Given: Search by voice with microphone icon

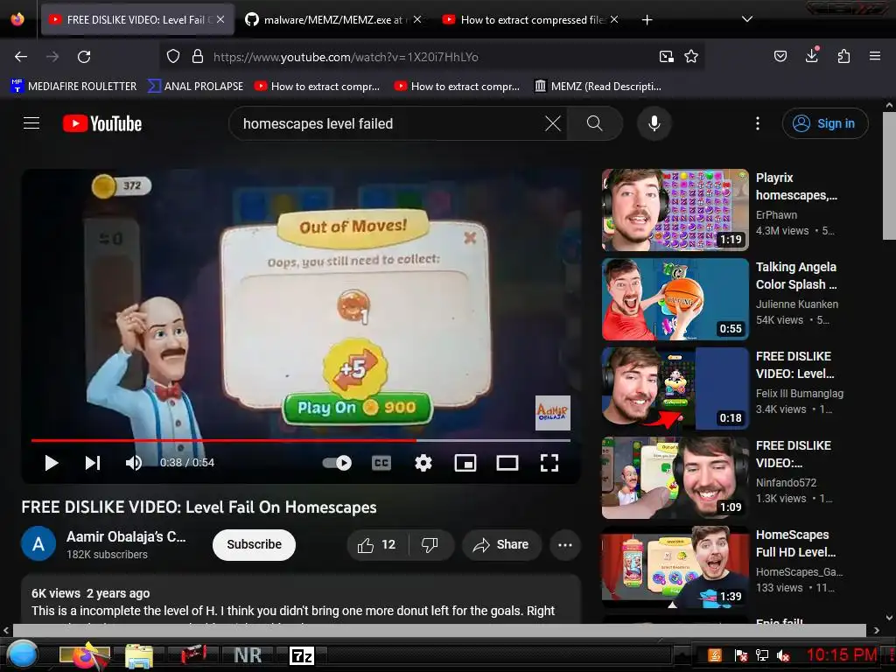Looking at the screenshot, I should [x=654, y=123].
